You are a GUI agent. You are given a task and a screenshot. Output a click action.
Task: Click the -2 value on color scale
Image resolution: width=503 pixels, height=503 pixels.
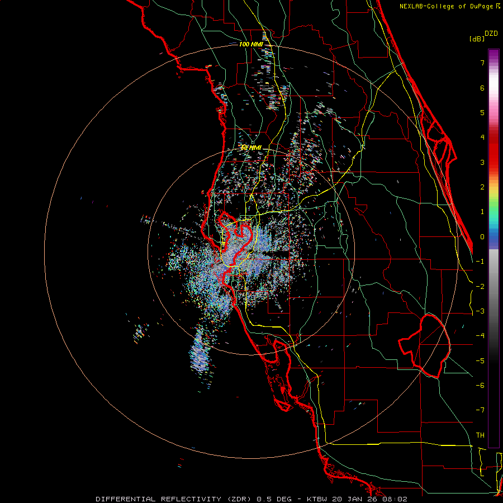pos(480,286)
